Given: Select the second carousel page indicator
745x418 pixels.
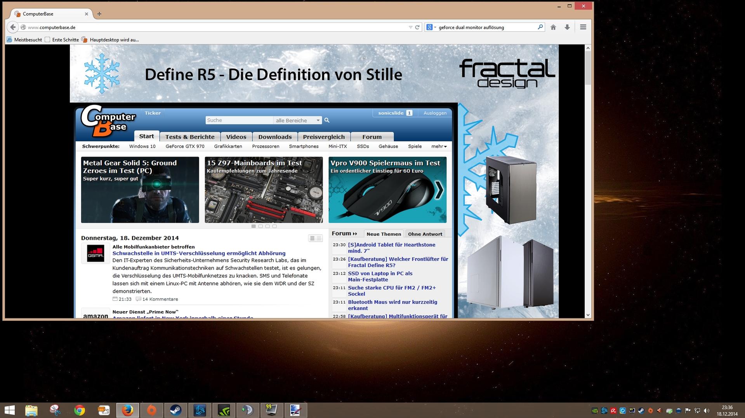Looking at the screenshot, I should tap(260, 226).
